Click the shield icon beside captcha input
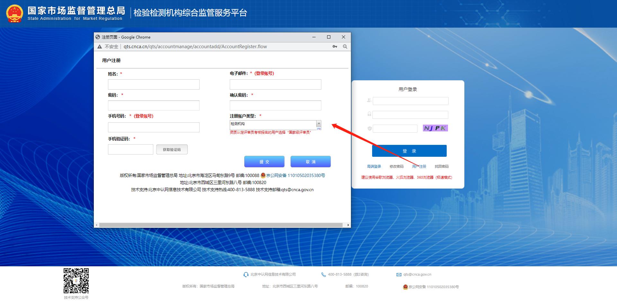Viewport: 617px width, 301px height. point(369,128)
